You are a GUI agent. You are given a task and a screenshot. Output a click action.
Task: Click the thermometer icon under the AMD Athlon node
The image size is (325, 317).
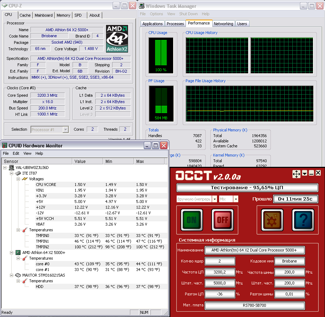coord(25,258)
